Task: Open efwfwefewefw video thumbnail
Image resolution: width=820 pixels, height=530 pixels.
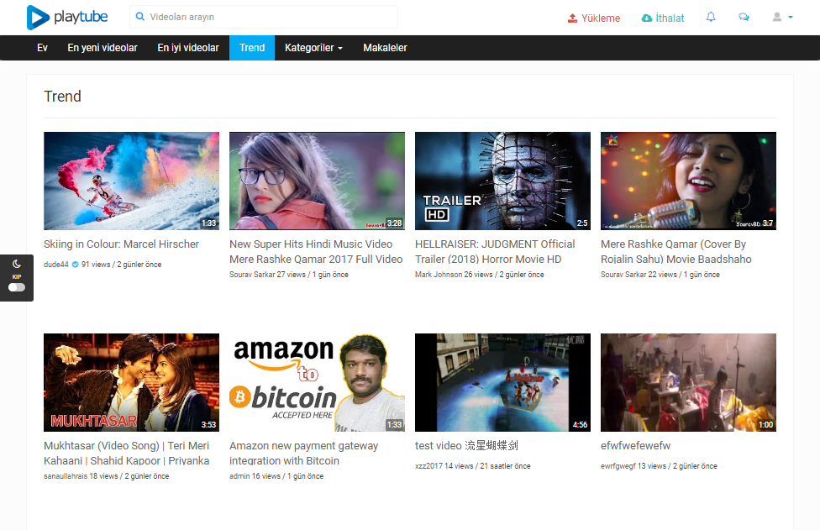Action: click(x=688, y=383)
